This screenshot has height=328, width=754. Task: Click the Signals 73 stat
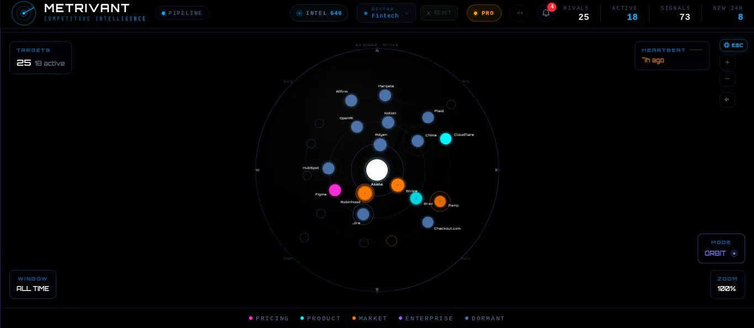pyautogui.click(x=676, y=13)
